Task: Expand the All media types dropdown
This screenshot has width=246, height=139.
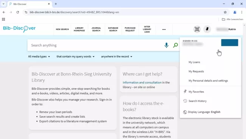Action: [x=39, y=56]
